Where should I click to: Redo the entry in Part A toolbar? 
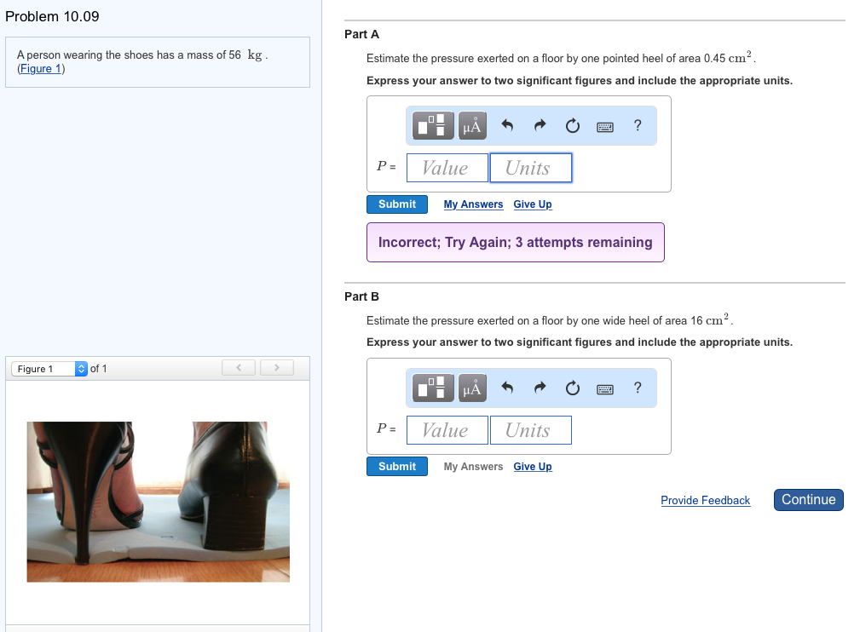click(540, 125)
